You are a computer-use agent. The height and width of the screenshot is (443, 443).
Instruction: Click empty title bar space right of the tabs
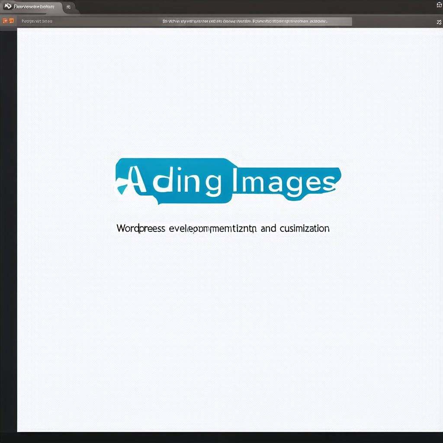click(251, 7)
